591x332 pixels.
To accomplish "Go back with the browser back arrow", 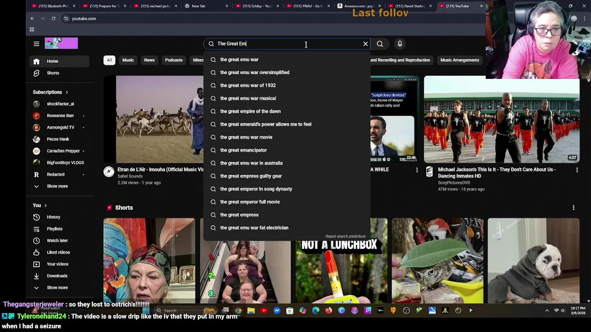I will (32, 18).
